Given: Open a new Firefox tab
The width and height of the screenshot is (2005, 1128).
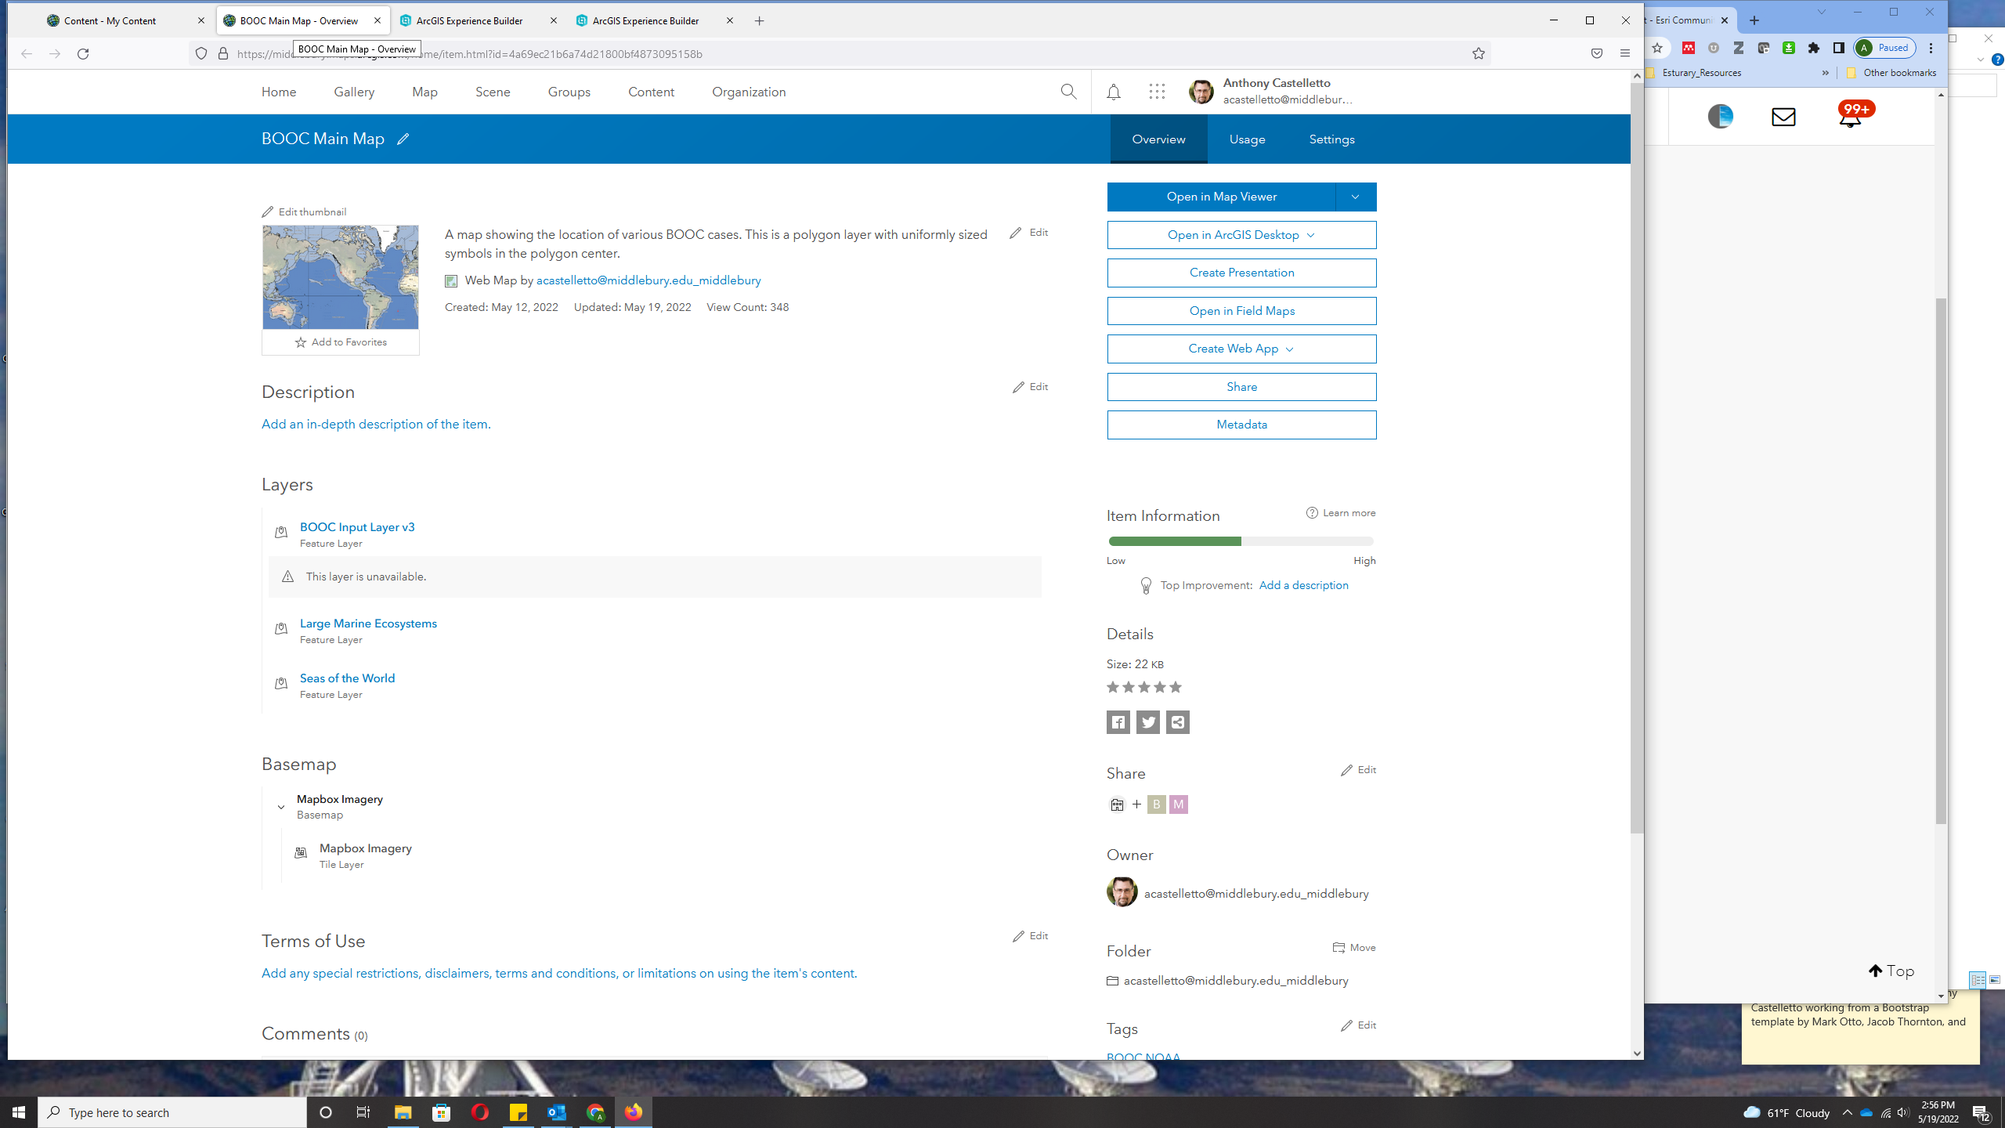Looking at the screenshot, I should 759,21.
